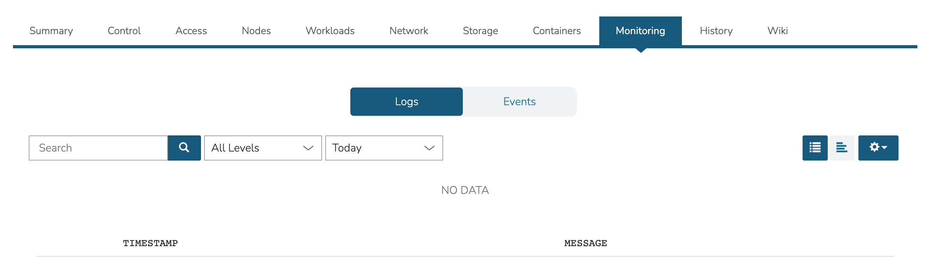Open the Nodes tab
928x263 pixels.
pos(256,31)
